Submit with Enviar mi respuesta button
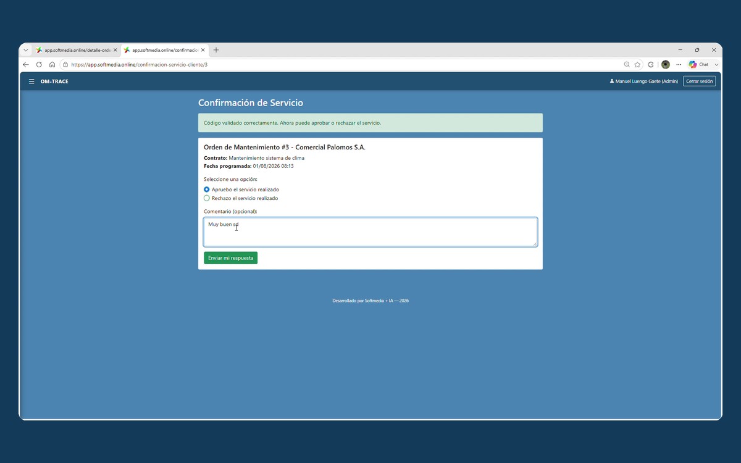Image resolution: width=741 pixels, height=463 pixels. pyautogui.click(x=231, y=258)
